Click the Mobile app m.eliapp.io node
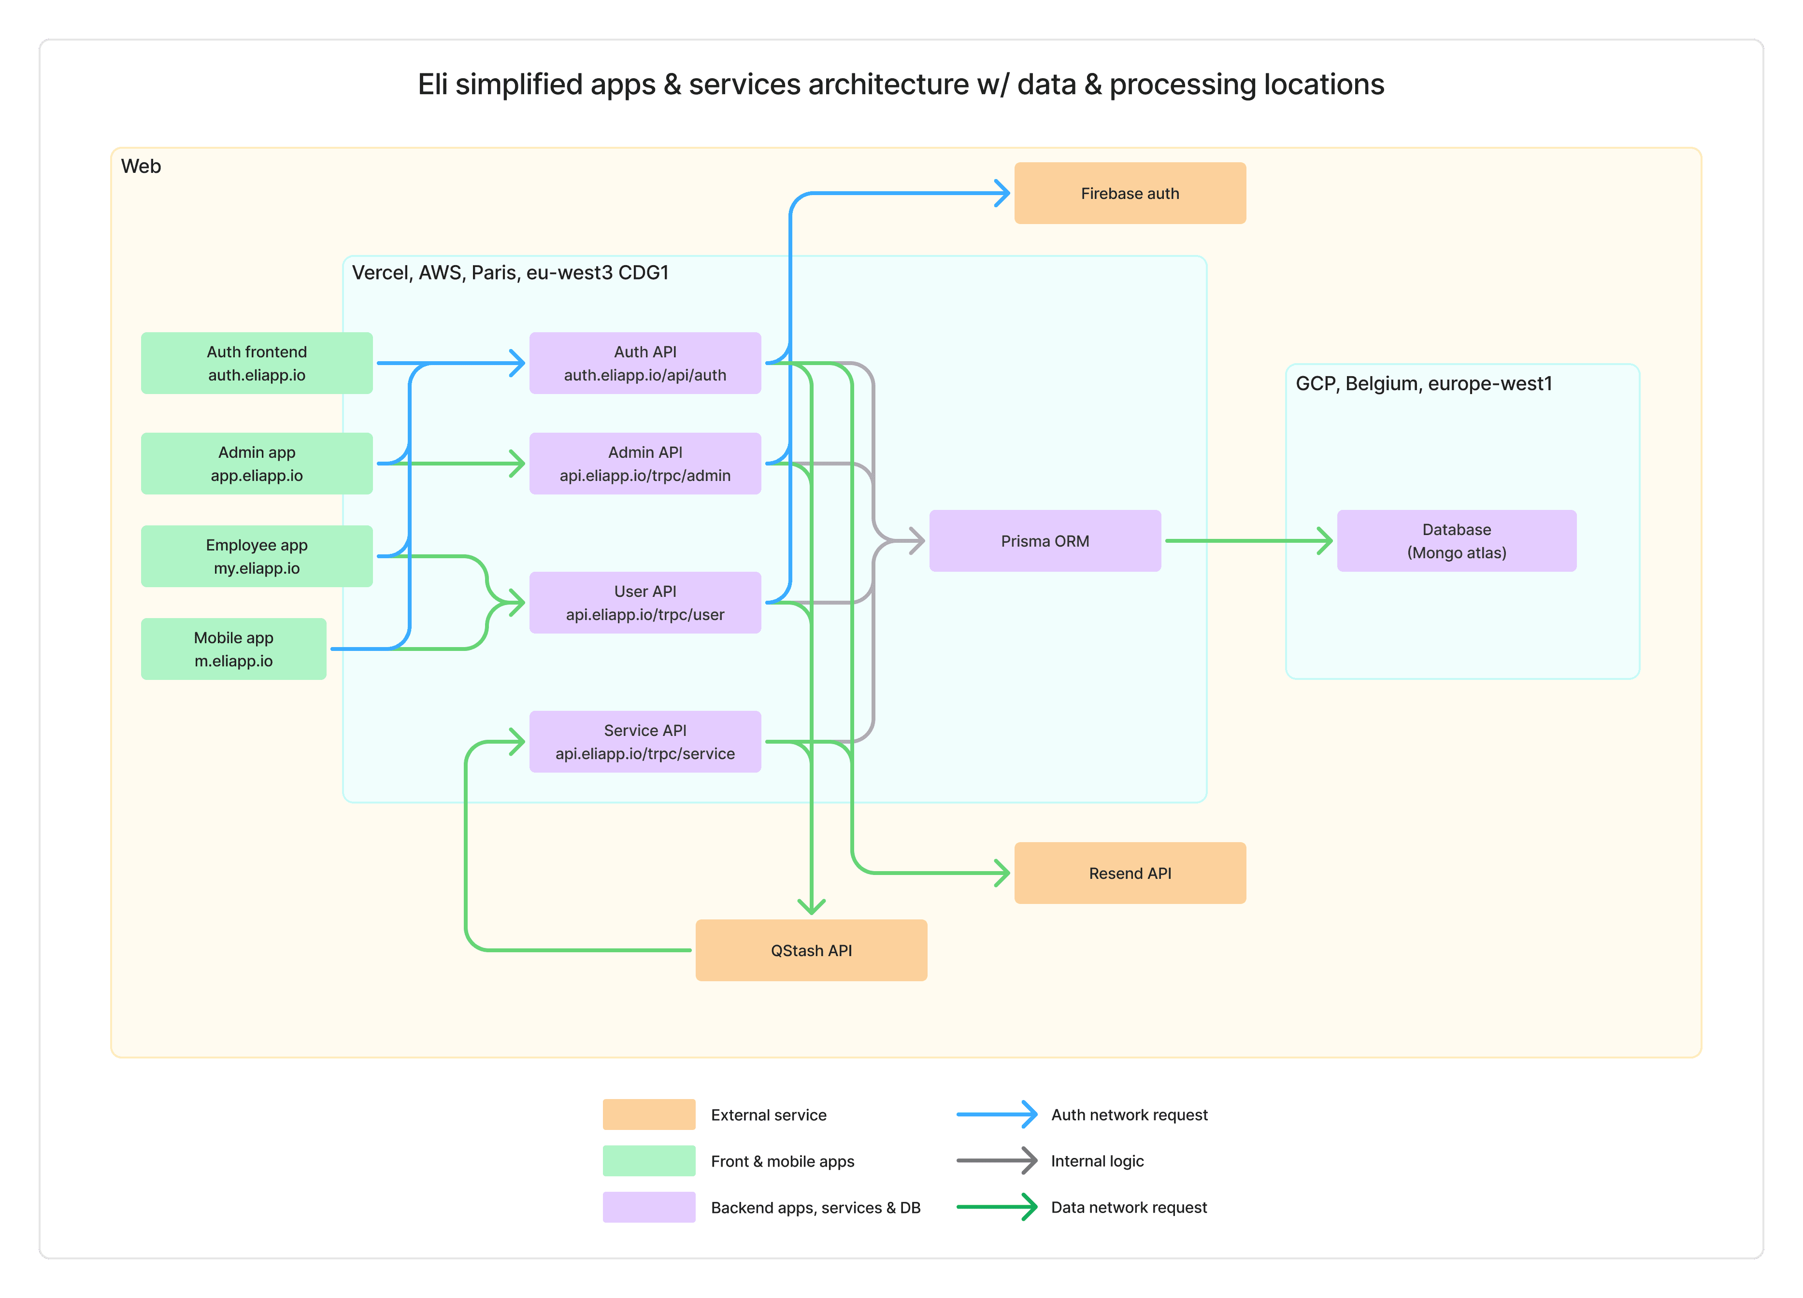1803x1298 pixels. [x=234, y=649]
